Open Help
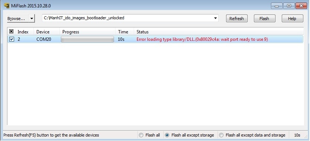 click(x=292, y=19)
